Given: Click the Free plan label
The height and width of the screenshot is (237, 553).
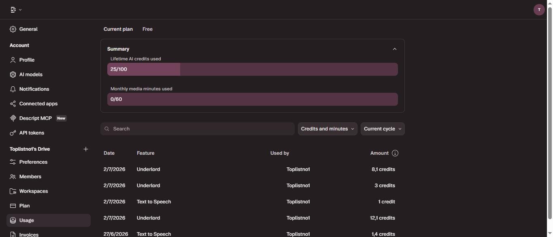Looking at the screenshot, I should (x=147, y=29).
